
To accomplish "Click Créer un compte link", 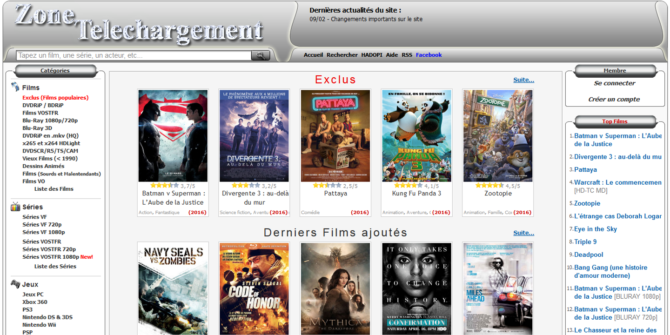I will 614,99.
